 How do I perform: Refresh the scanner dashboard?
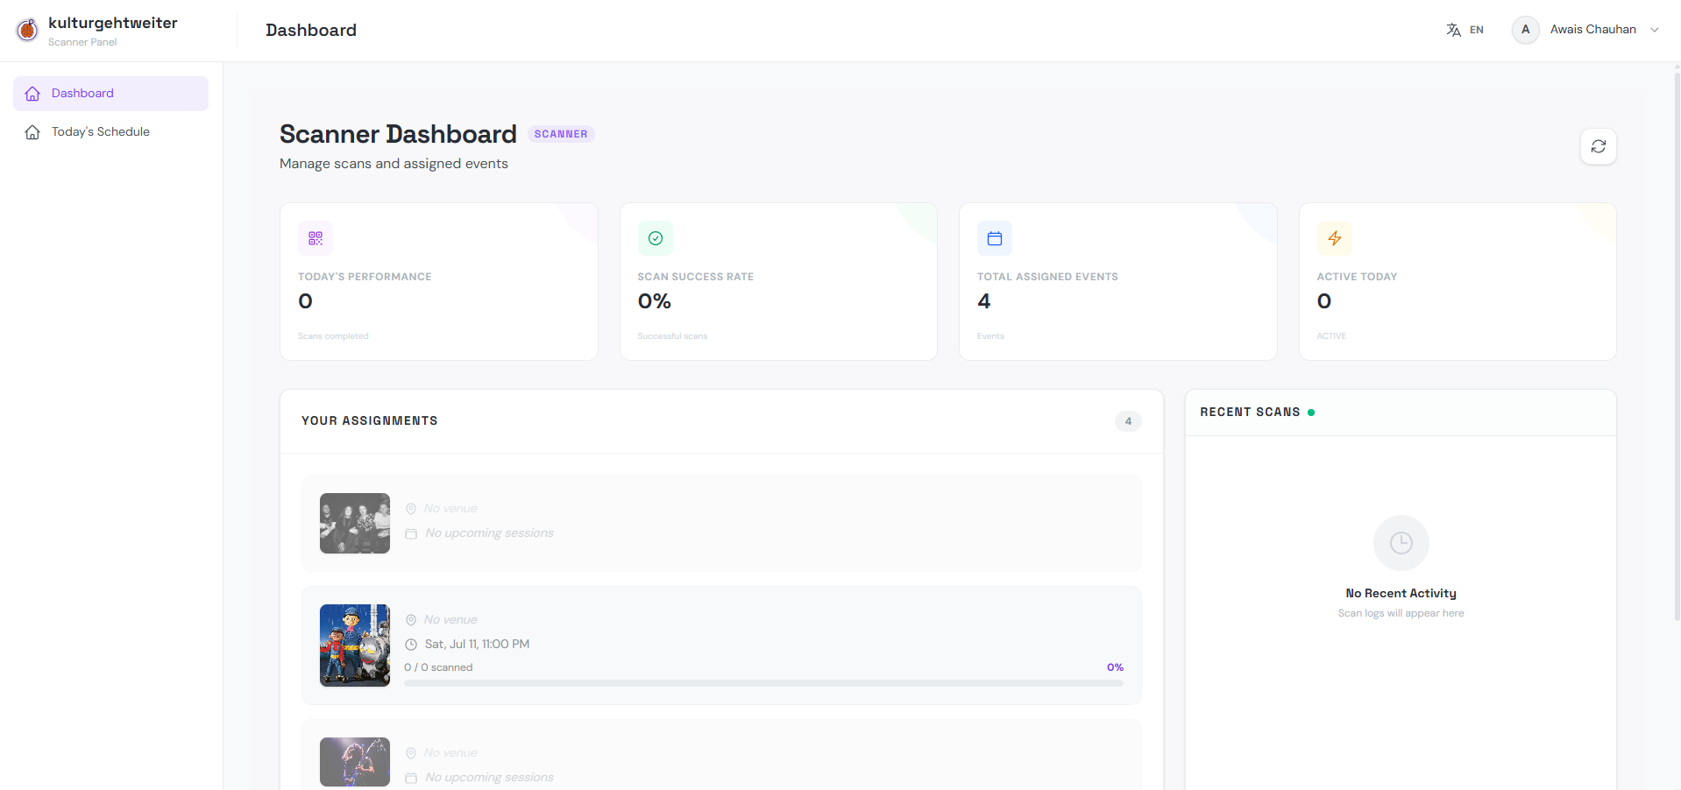pyautogui.click(x=1599, y=146)
